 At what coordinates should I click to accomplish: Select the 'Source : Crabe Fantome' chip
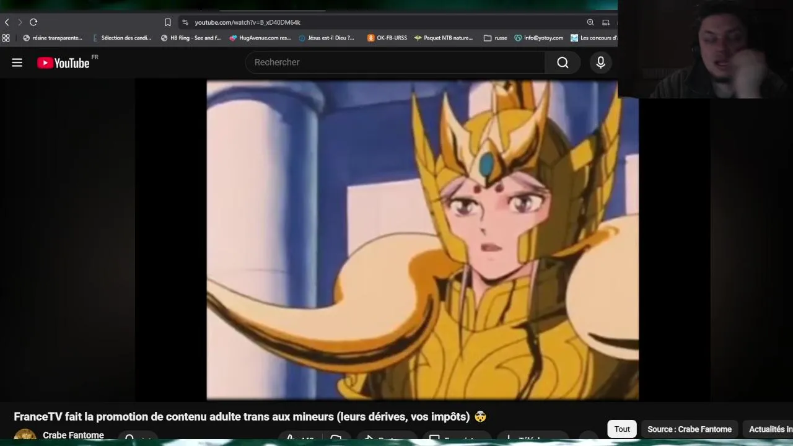690,429
